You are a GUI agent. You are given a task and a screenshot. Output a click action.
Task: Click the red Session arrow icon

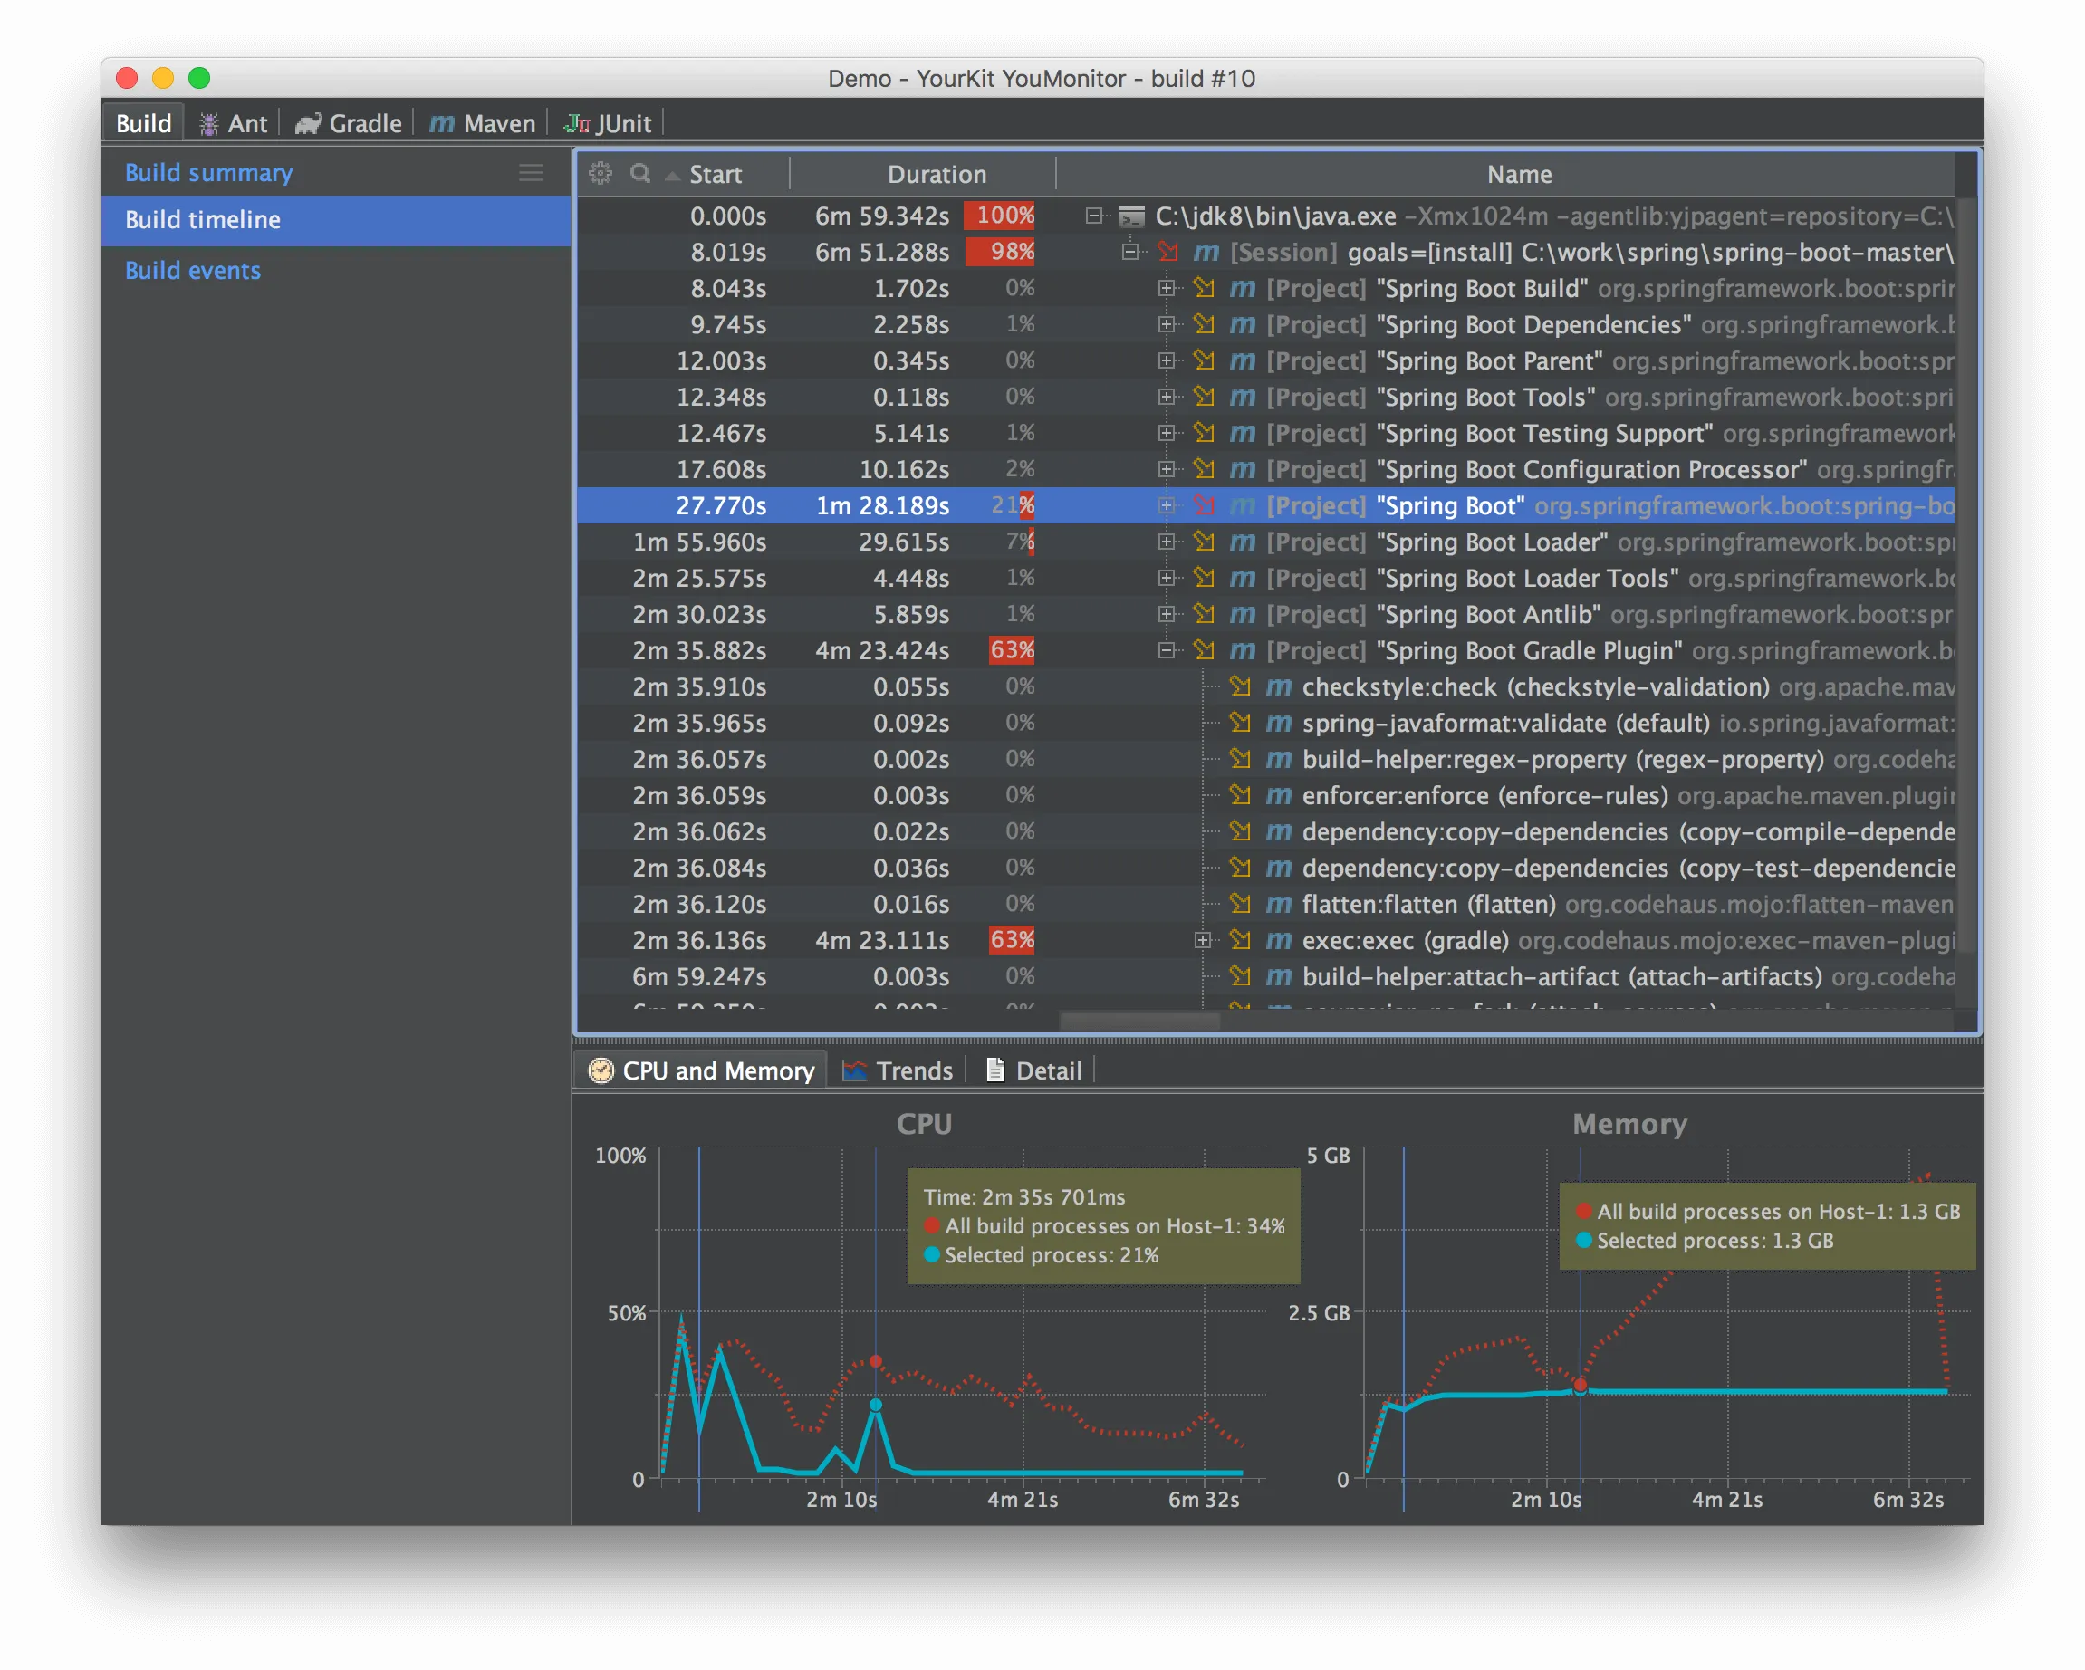pyautogui.click(x=1168, y=253)
